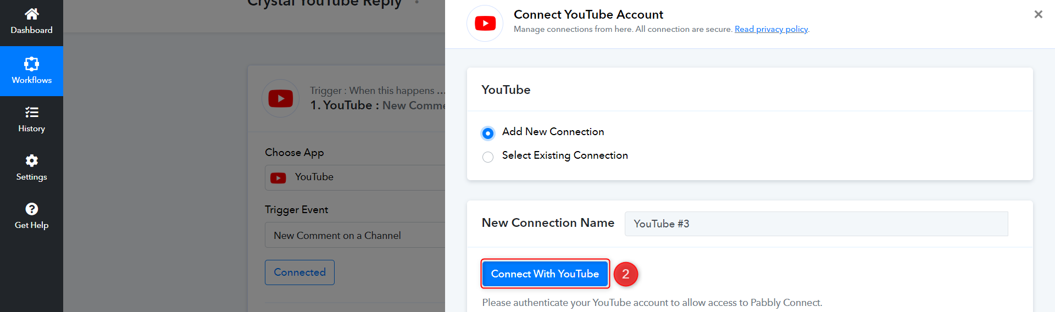This screenshot has width=1055, height=312.
Task: Select the Add New Connection radio button
Action: click(x=487, y=133)
